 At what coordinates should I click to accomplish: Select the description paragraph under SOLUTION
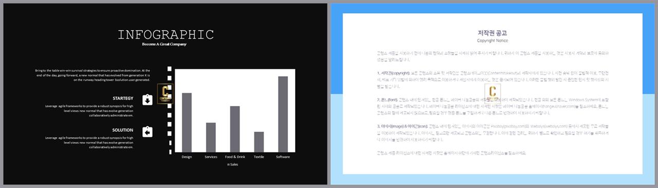pos(89,142)
